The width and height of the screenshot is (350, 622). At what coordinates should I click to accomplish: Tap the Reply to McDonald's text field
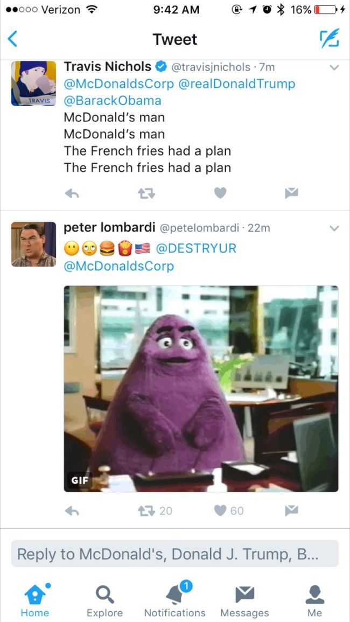pos(175,554)
